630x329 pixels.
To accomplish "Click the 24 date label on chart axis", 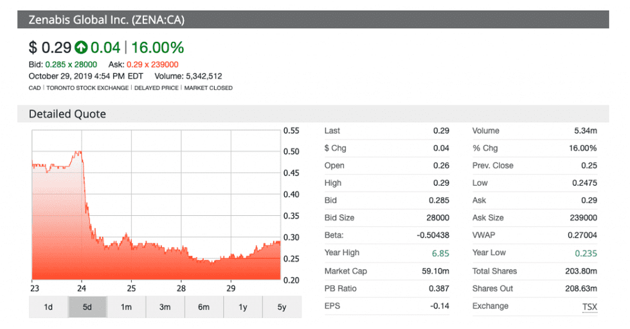I will (x=82, y=287).
